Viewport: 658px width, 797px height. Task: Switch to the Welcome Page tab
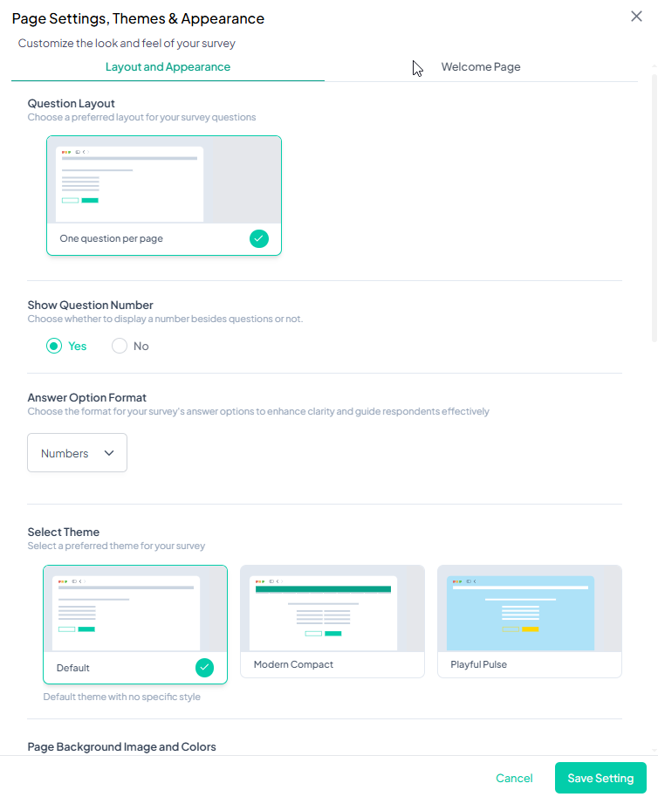coord(480,67)
